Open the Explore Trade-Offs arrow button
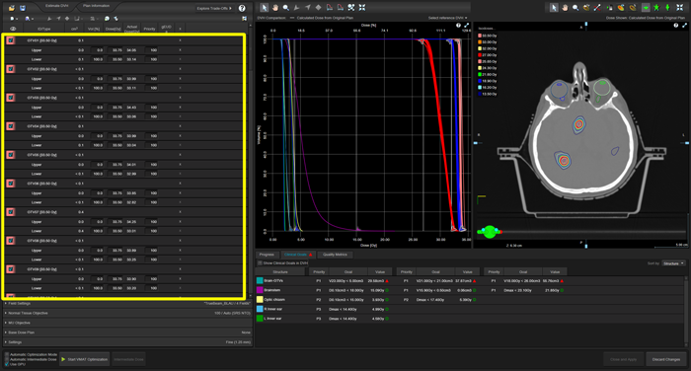This screenshot has height=371, width=691. click(214, 8)
